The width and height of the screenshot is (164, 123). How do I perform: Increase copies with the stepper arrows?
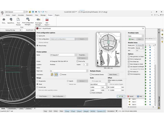87,64
